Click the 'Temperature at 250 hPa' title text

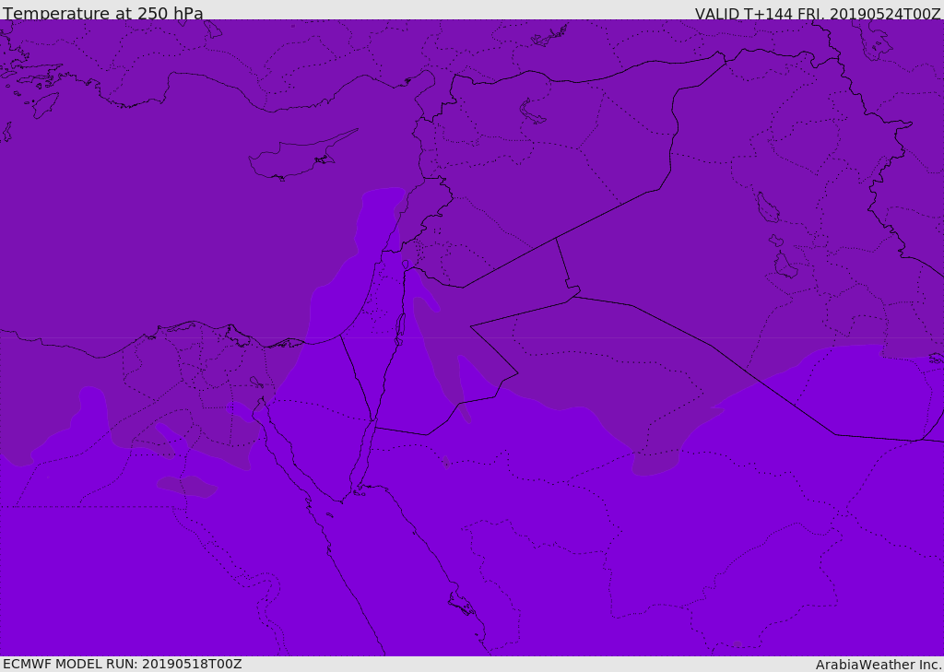[x=103, y=13]
